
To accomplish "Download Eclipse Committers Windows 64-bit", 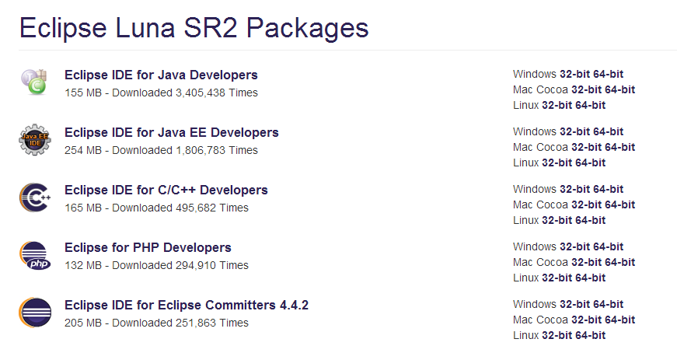I will point(608,304).
